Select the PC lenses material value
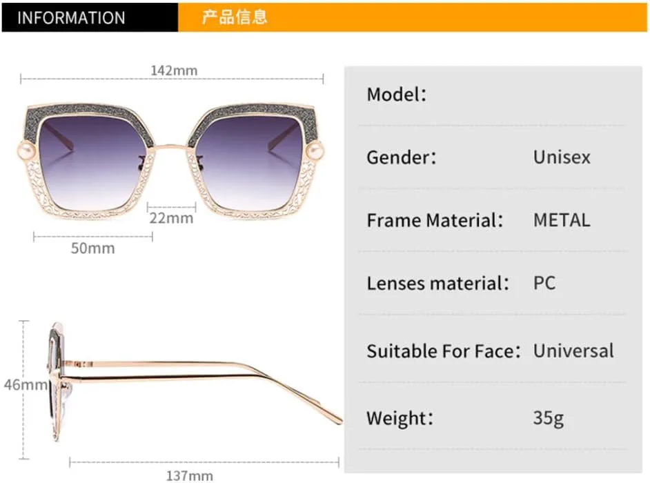 pyautogui.click(x=544, y=283)
